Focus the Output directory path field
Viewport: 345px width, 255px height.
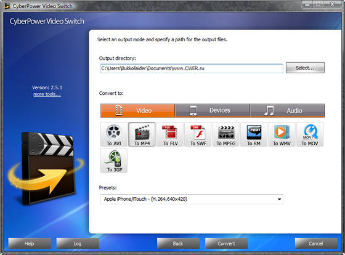[192, 68]
